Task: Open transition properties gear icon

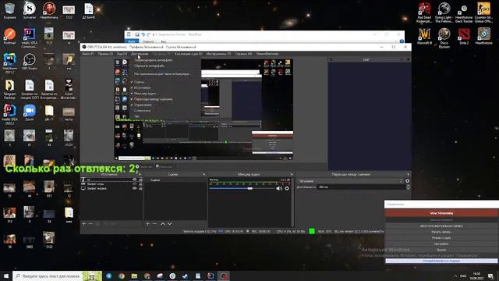Action: [407, 181]
